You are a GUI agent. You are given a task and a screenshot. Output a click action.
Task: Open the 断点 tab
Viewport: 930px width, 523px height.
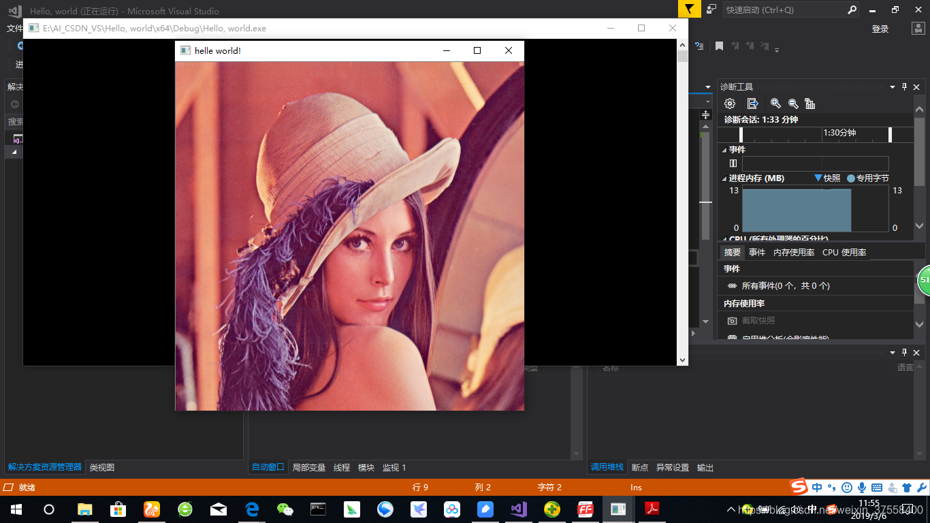pyautogui.click(x=640, y=468)
